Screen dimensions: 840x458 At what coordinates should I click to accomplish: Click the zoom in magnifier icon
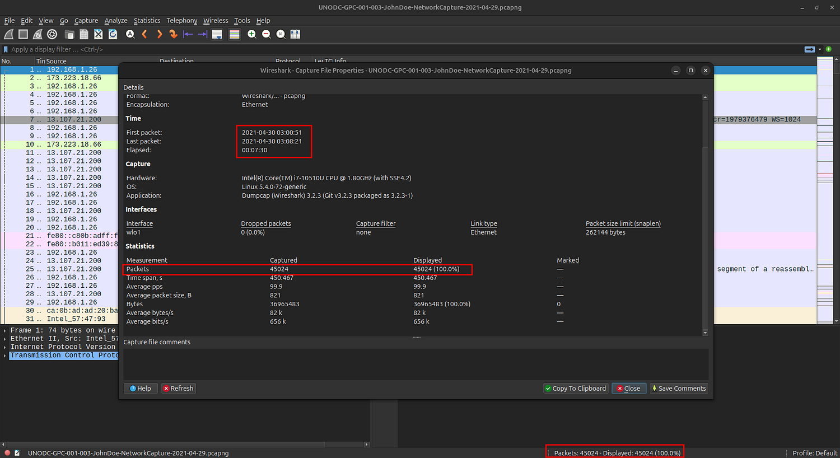pyautogui.click(x=252, y=34)
